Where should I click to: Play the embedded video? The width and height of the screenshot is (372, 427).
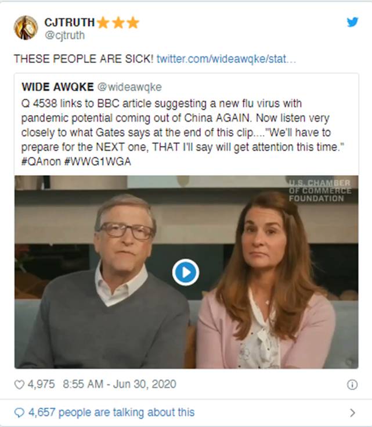point(186,272)
